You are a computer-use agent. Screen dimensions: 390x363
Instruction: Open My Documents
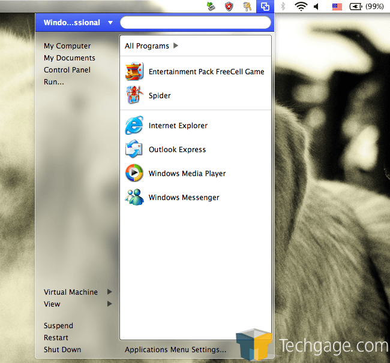point(70,58)
